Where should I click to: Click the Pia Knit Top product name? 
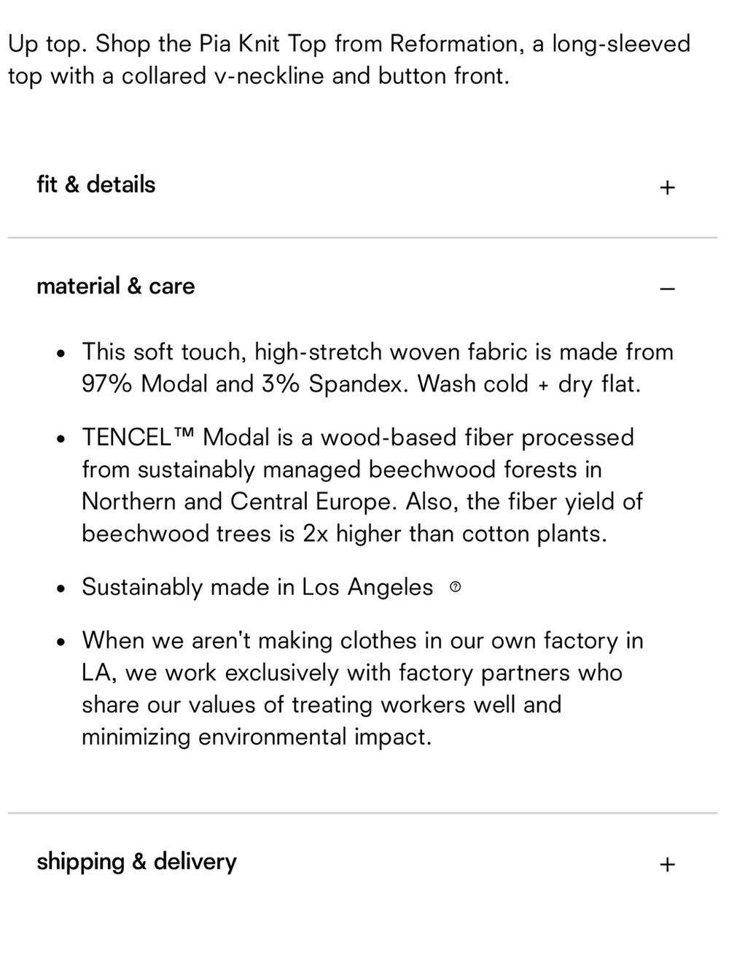click(x=263, y=44)
